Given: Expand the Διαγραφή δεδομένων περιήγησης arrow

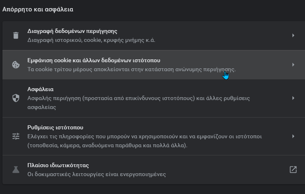Looking at the screenshot, I should click(293, 35).
